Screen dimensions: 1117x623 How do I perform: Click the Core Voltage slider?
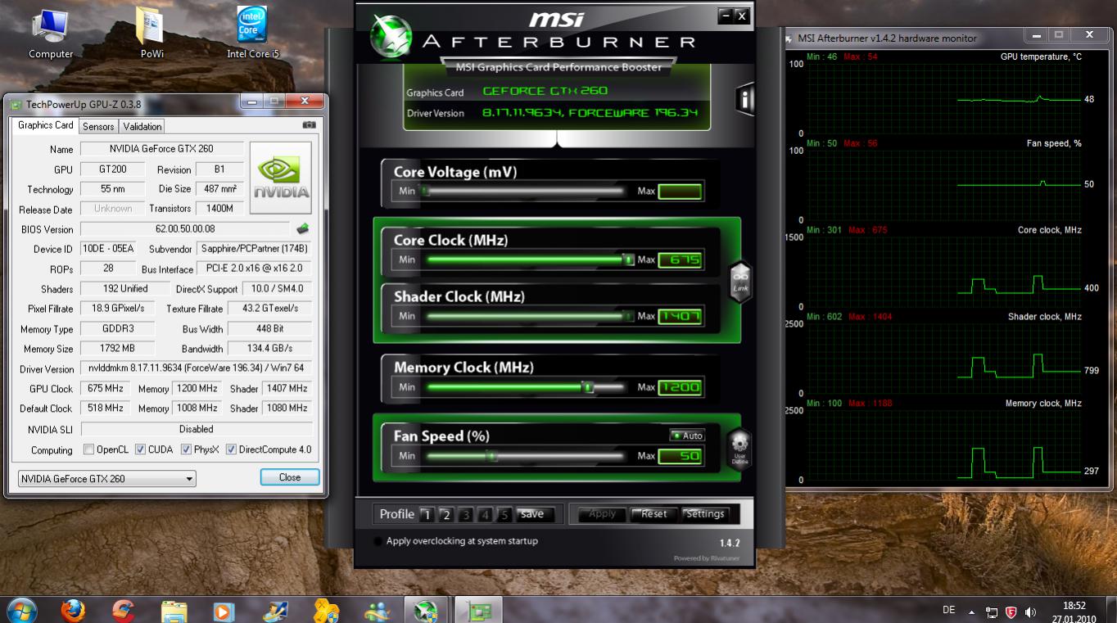pyautogui.click(x=524, y=191)
